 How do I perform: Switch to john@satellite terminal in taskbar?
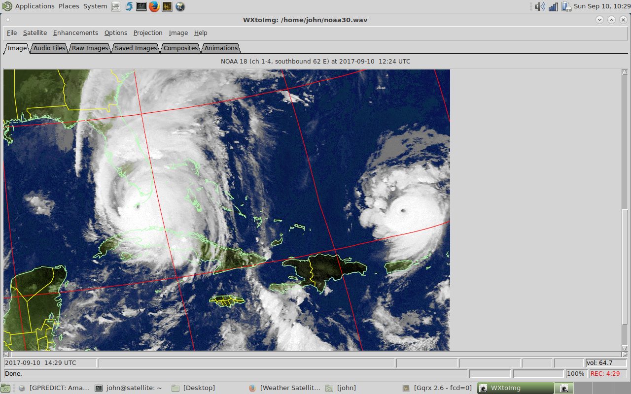[x=128, y=388]
